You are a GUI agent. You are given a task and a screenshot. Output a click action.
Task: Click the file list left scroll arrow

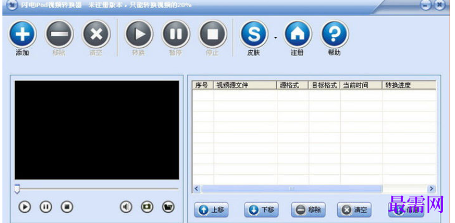point(197,189)
